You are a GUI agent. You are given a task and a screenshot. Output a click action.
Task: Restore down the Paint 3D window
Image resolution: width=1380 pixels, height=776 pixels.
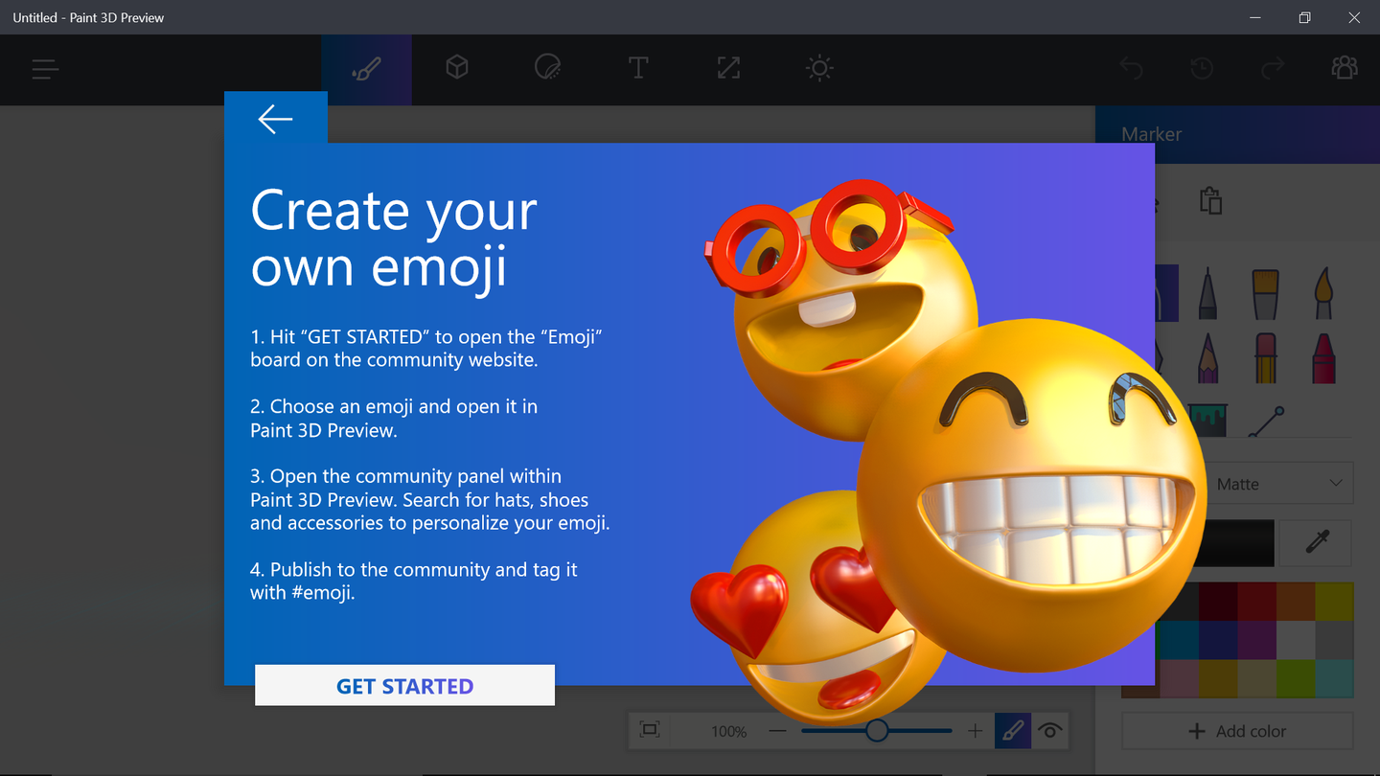click(1305, 17)
